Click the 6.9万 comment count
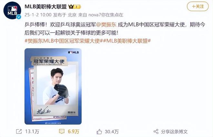 [74, 132]
